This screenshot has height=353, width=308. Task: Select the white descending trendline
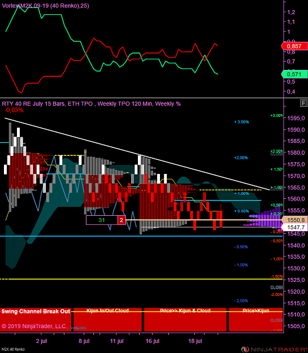(x=137, y=154)
